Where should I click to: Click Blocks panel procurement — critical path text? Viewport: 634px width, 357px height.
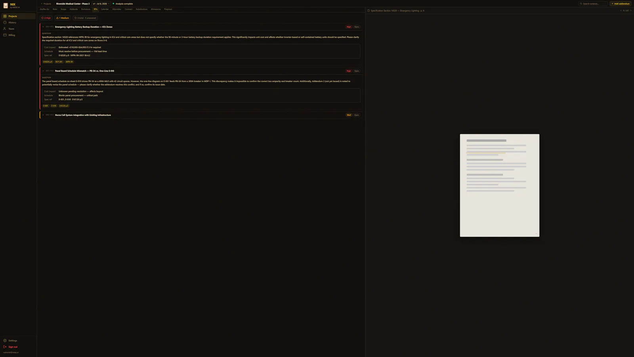click(78, 95)
